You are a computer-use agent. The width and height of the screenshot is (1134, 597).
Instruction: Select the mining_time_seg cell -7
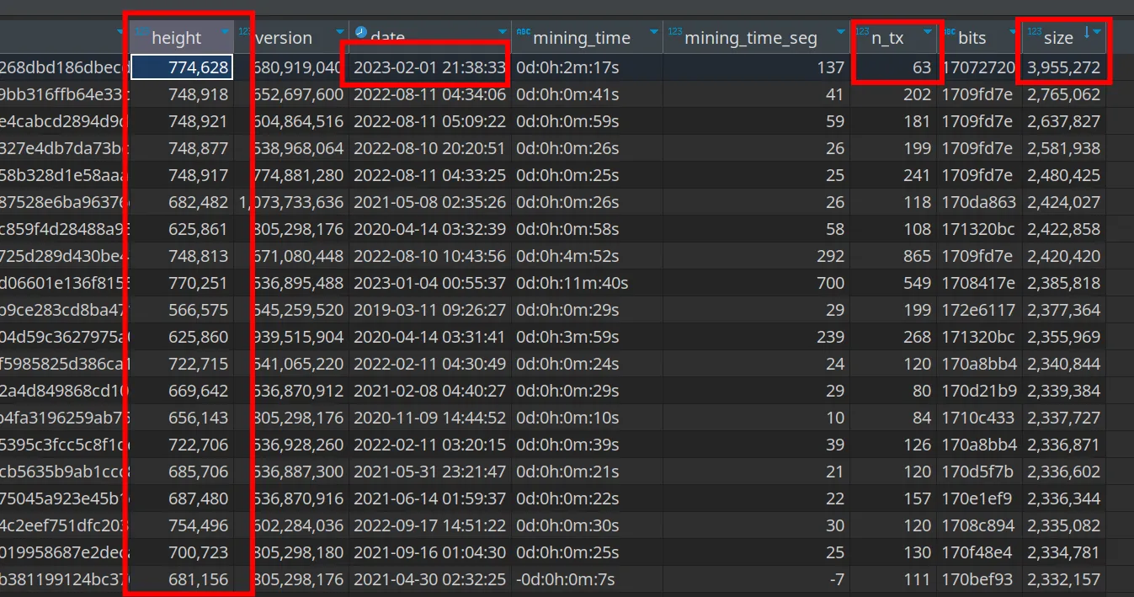click(x=756, y=579)
